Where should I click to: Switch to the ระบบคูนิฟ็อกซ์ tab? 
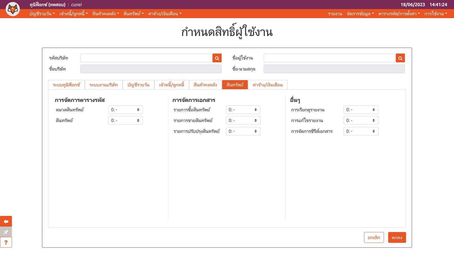66,85
